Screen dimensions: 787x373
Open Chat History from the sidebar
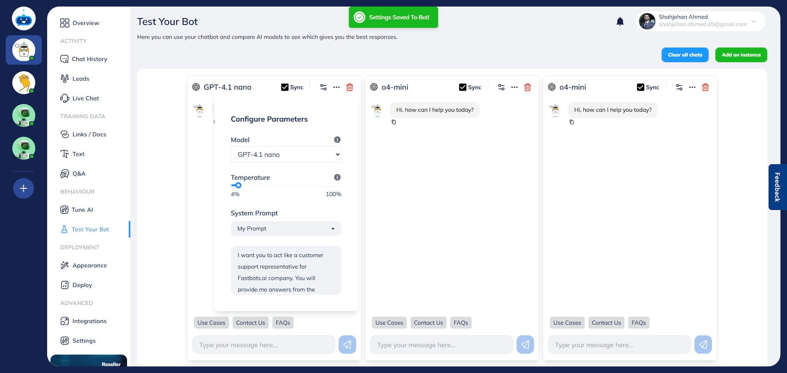click(x=89, y=59)
